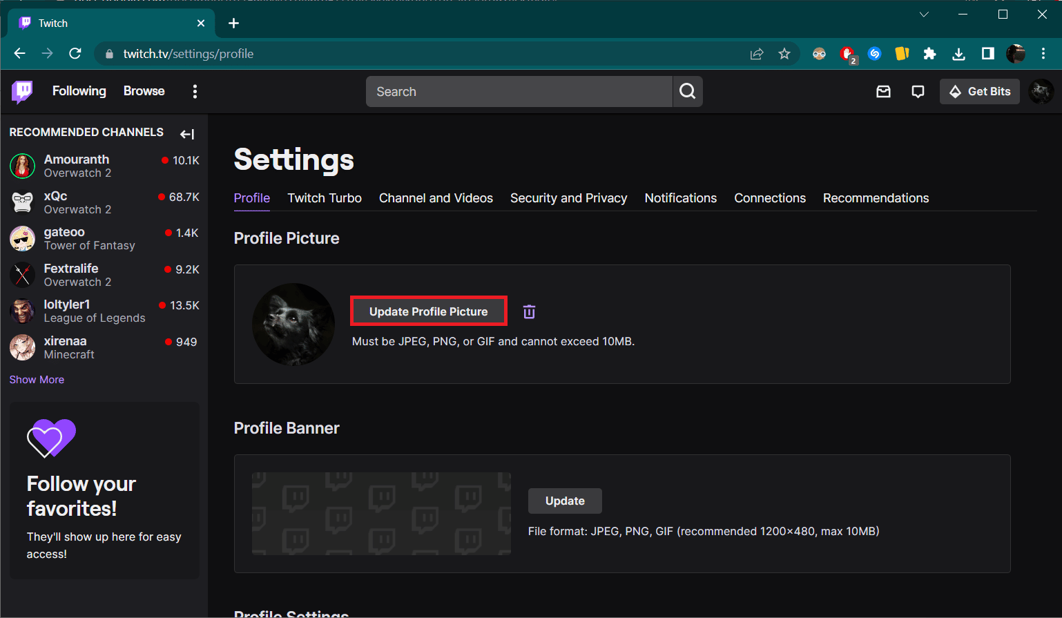Bookmark this page with the star icon
1062x618 pixels.
click(x=784, y=54)
